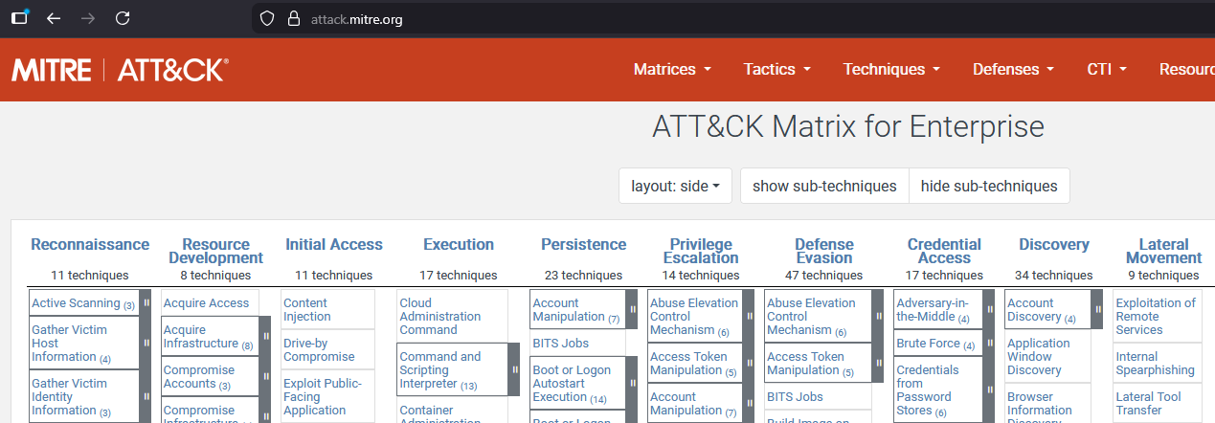Click the padlock site security icon

294,18
